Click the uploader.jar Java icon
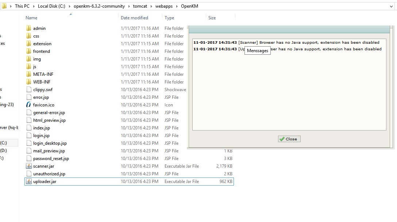Viewport: 397px width, 222px height. click(x=29, y=182)
